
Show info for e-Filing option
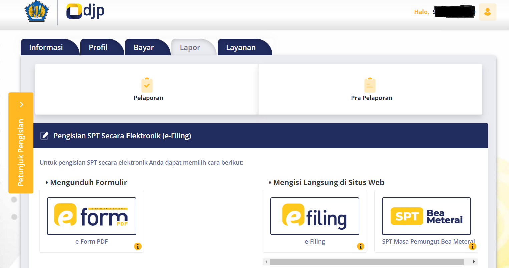[x=361, y=246]
